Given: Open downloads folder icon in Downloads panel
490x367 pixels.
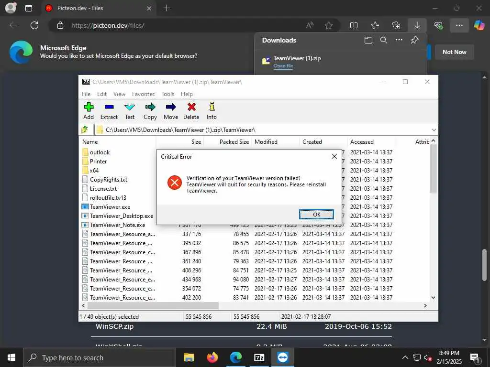Looking at the screenshot, I should (x=368, y=40).
